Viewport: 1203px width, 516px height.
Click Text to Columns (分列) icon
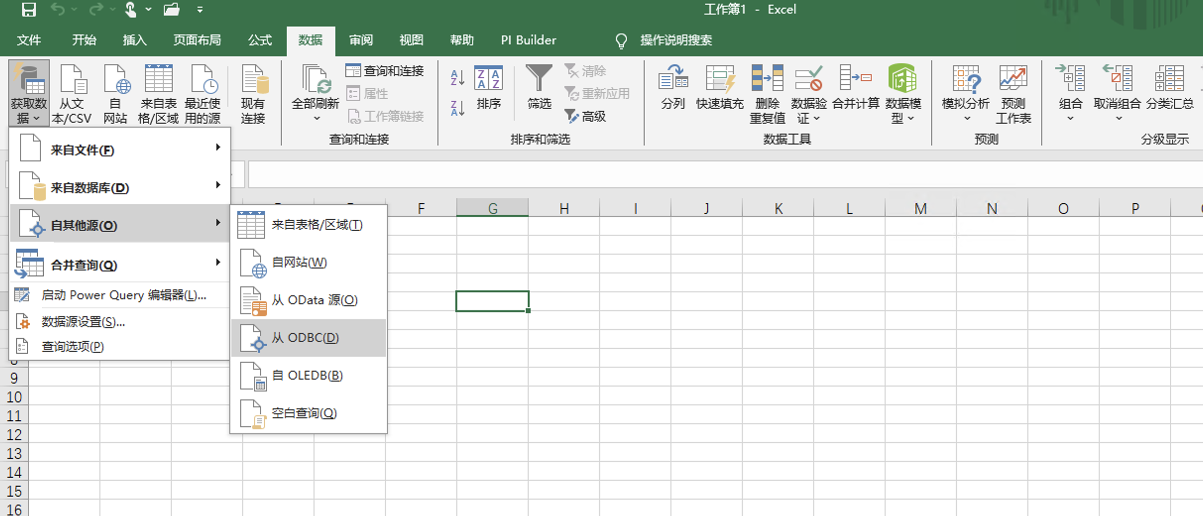click(673, 79)
